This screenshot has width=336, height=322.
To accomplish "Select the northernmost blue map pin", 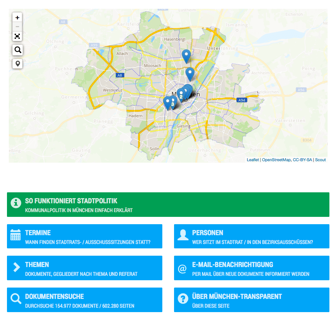I will pyautogui.click(x=186, y=56).
